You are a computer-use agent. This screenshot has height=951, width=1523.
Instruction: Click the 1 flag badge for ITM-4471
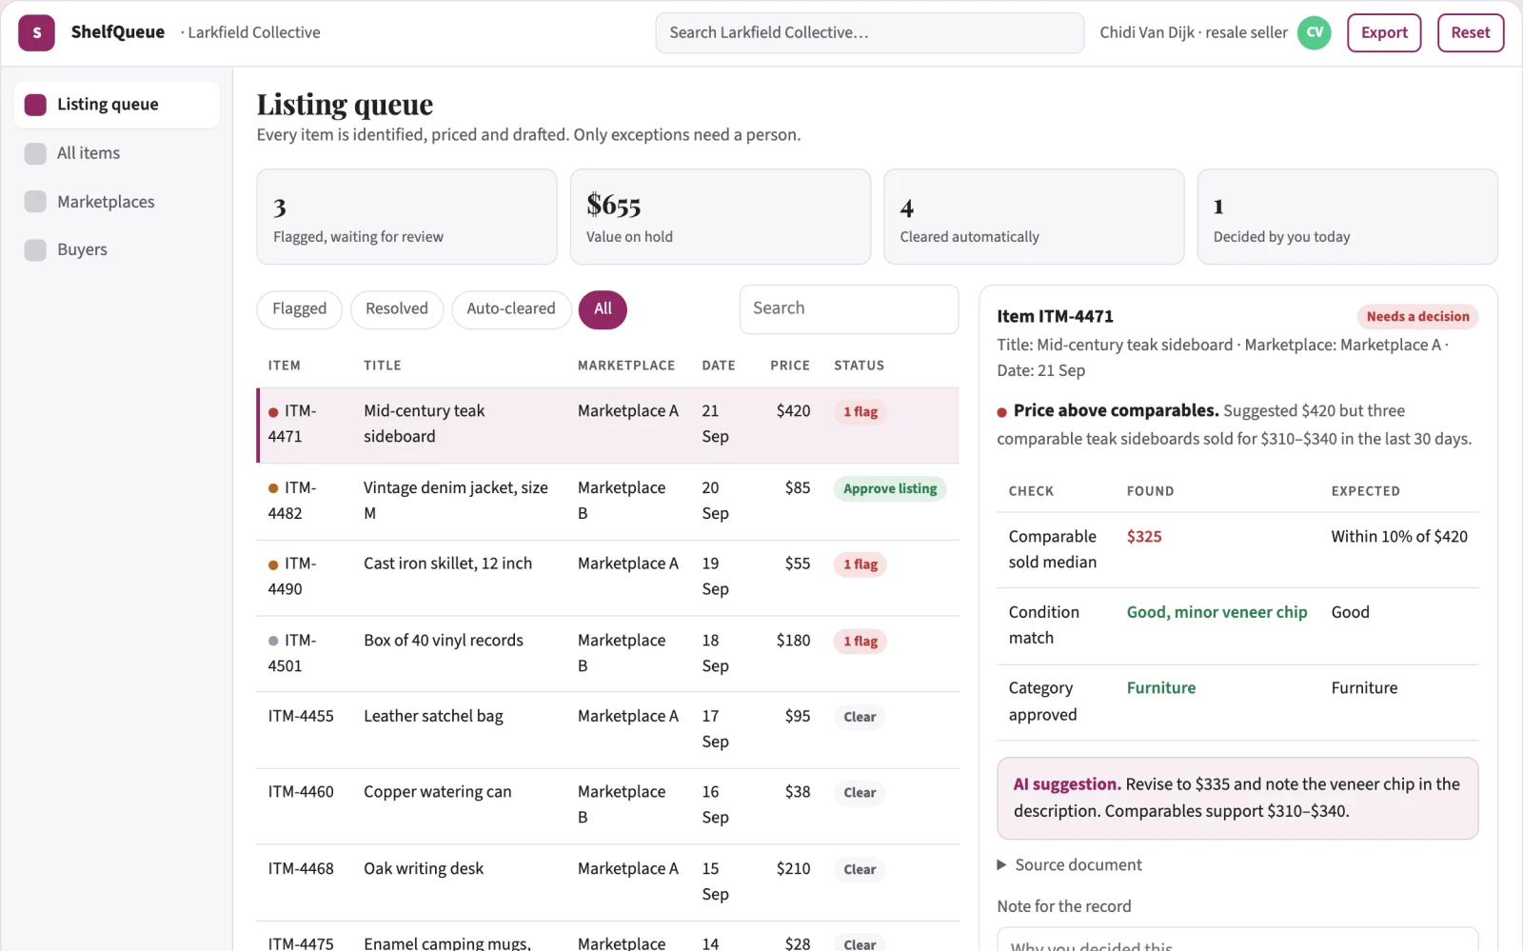pyautogui.click(x=860, y=412)
